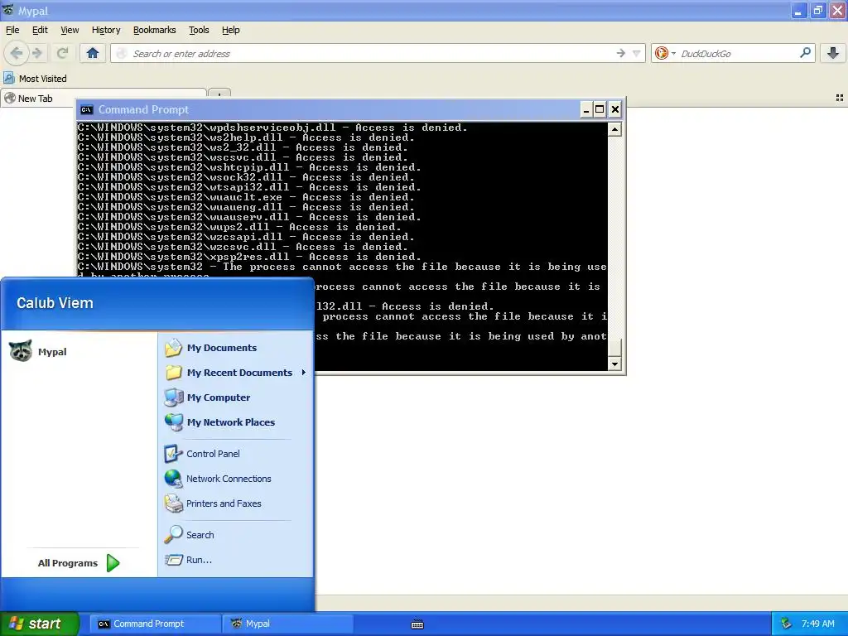Click the search magnifier in DuckDuckGo box
Screen dimensions: 848x636
pyautogui.click(x=805, y=52)
